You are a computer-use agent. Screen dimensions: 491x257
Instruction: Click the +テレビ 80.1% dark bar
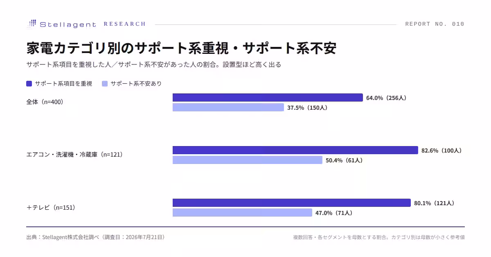tap(292, 203)
